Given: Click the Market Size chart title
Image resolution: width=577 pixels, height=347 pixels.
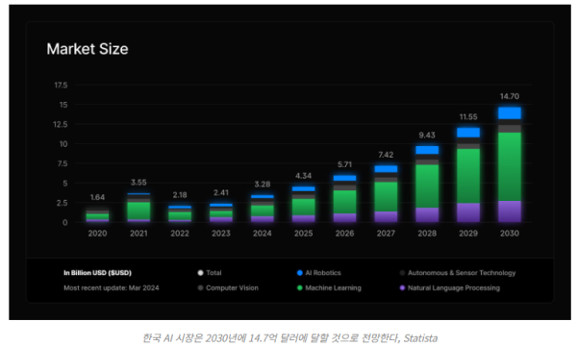Looking at the screenshot, I should click(x=88, y=49).
